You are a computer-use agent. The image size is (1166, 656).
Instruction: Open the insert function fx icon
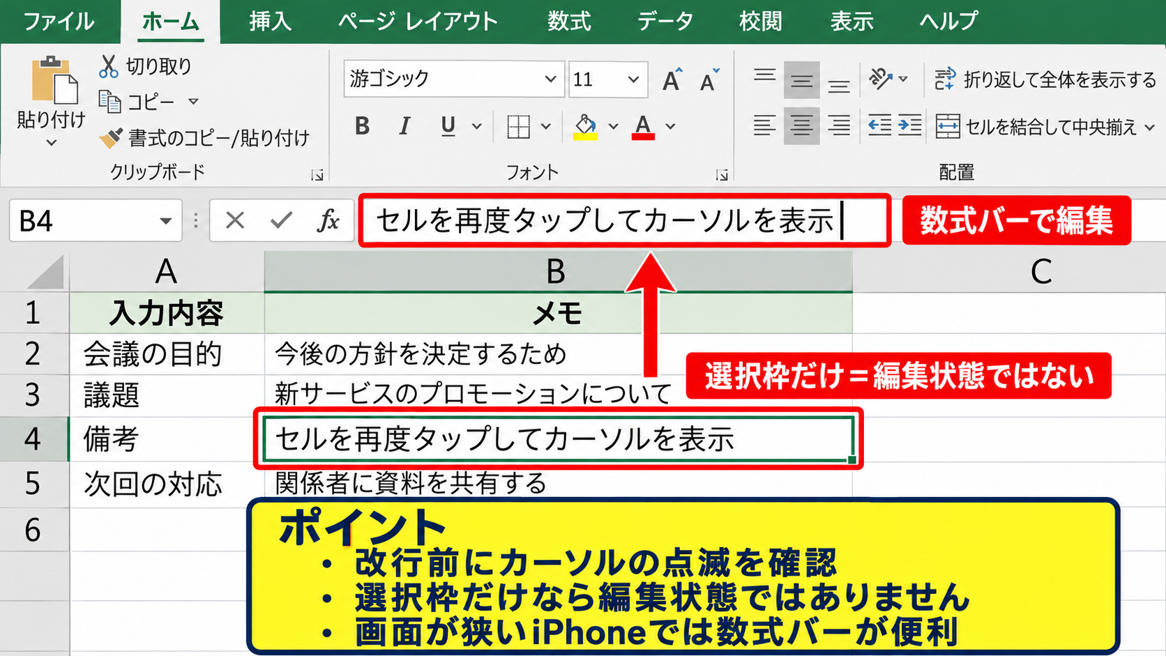pyautogui.click(x=328, y=221)
